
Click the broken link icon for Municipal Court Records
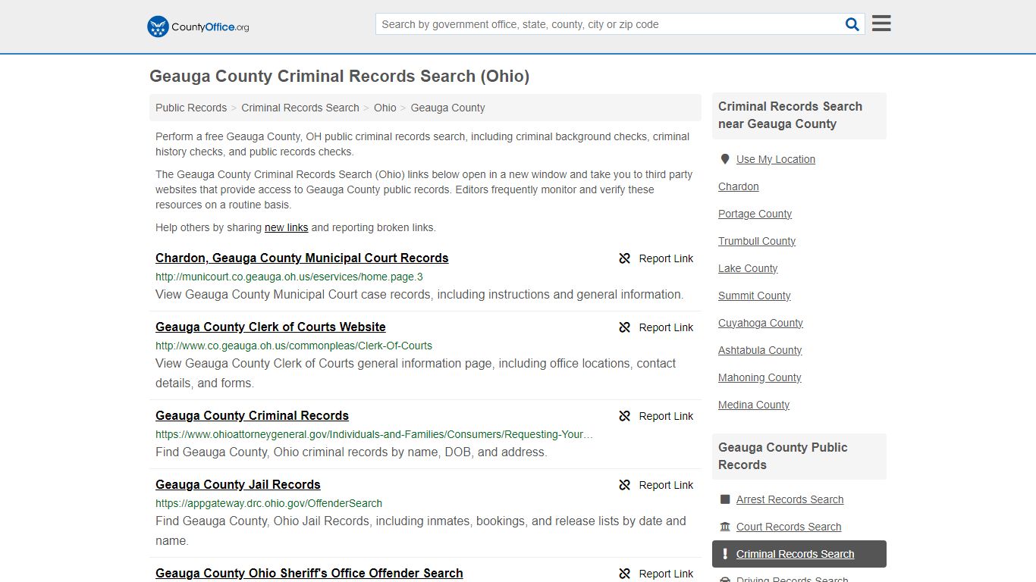(625, 258)
